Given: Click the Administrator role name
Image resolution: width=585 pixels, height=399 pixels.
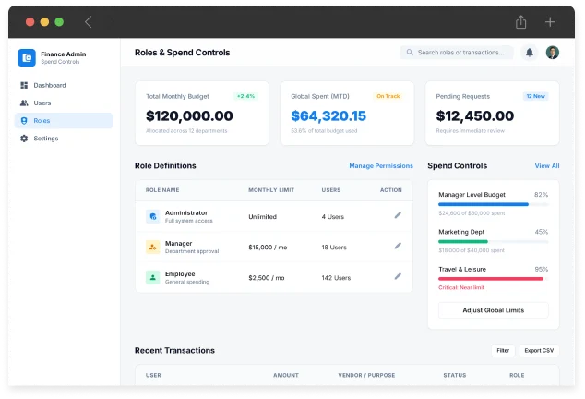Looking at the screenshot, I should tap(186, 212).
